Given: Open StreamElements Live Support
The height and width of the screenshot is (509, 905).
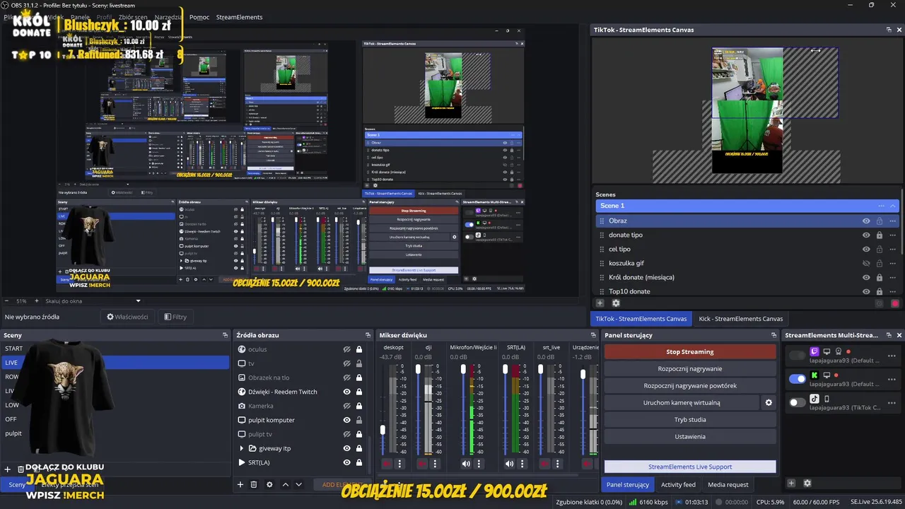Looking at the screenshot, I should pyautogui.click(x=690, y=467).
